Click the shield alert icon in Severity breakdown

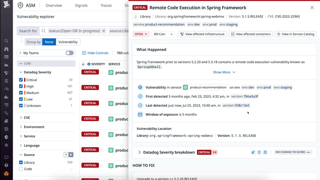(259, 152)
